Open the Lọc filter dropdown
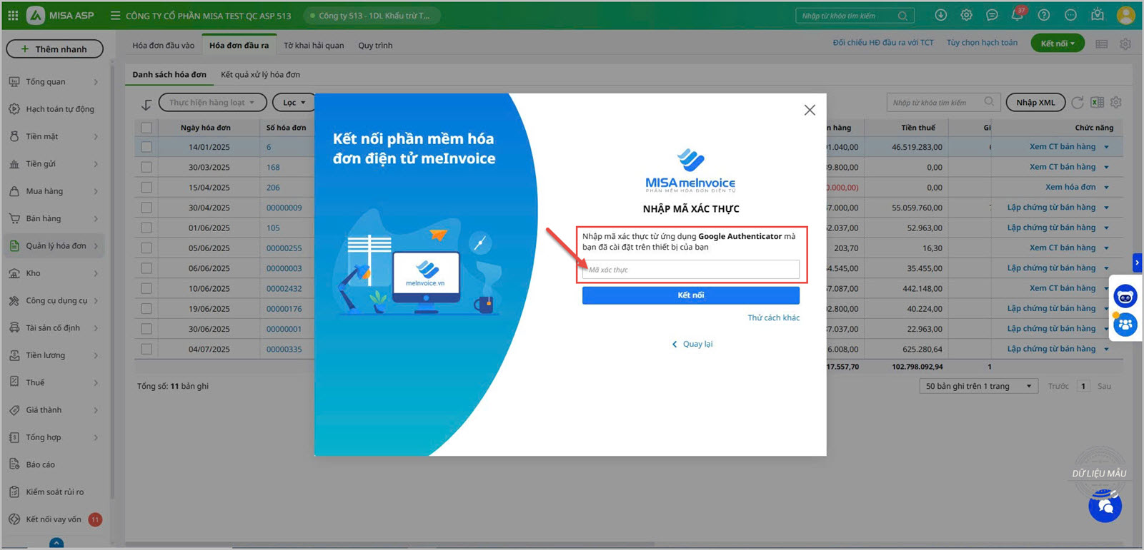 point(294,103)
